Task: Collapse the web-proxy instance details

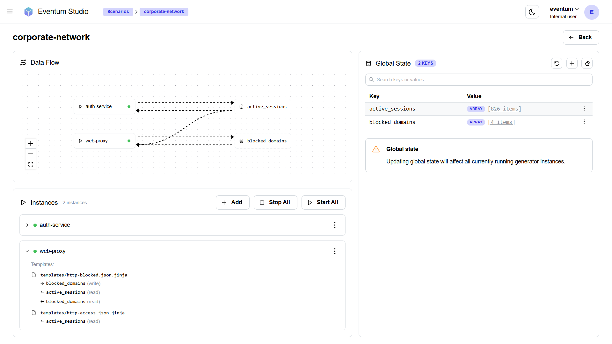Action: (27, 251)
